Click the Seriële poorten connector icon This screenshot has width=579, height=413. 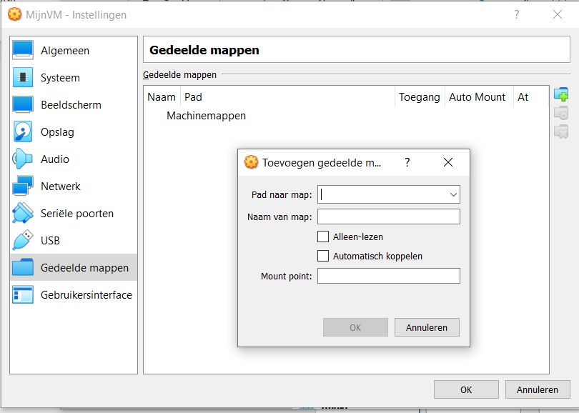[23, 214]
